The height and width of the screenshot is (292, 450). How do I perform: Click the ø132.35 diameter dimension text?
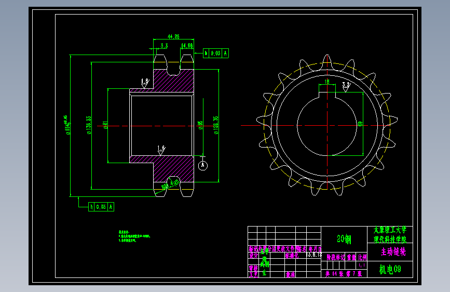tap(216, 125)
